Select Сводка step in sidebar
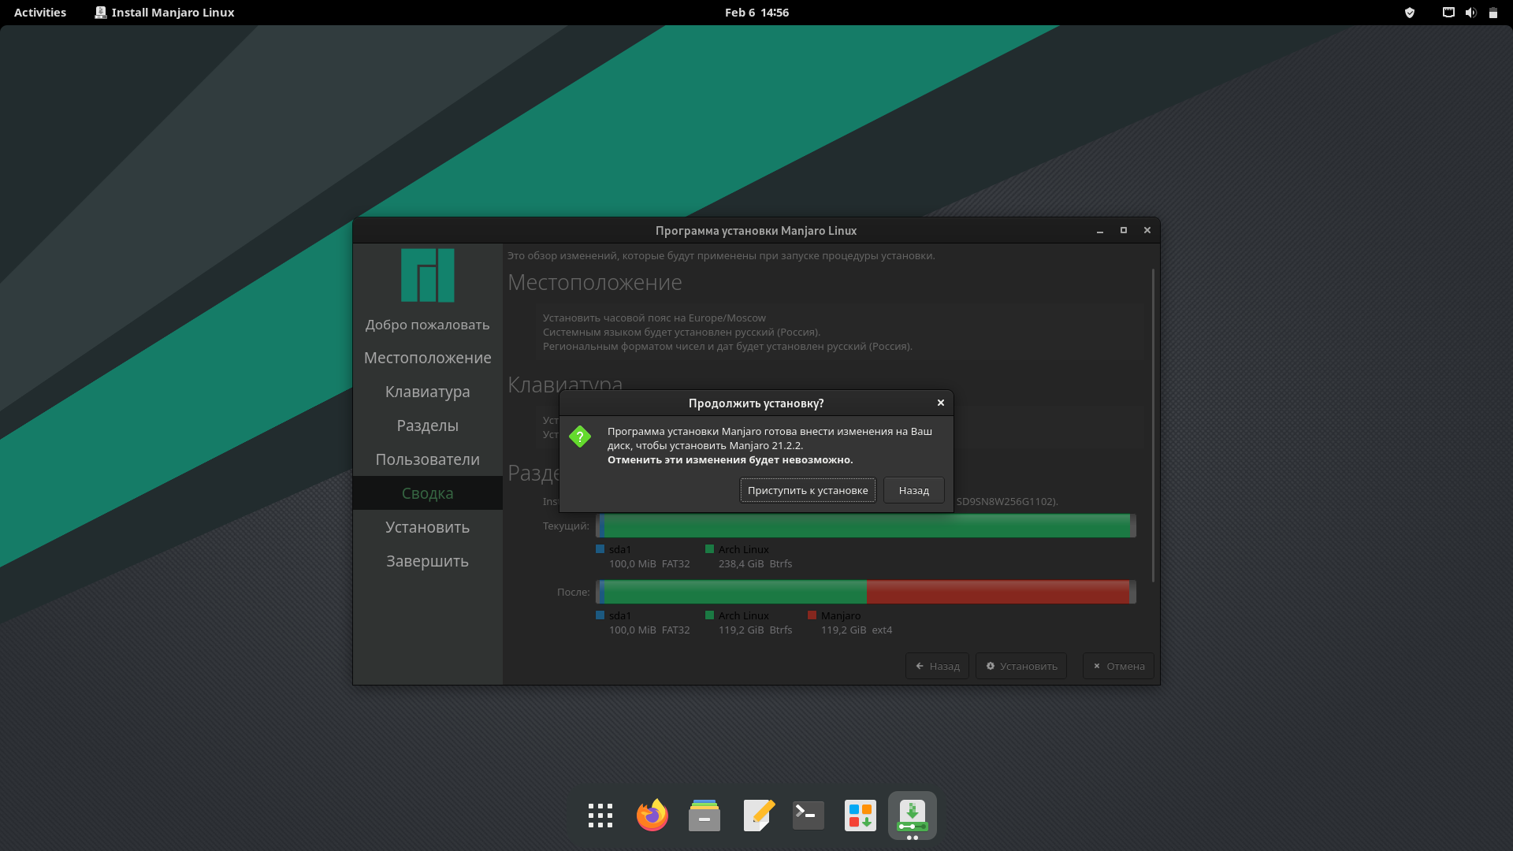This screenshot has width=1513, height=851. 428,493
